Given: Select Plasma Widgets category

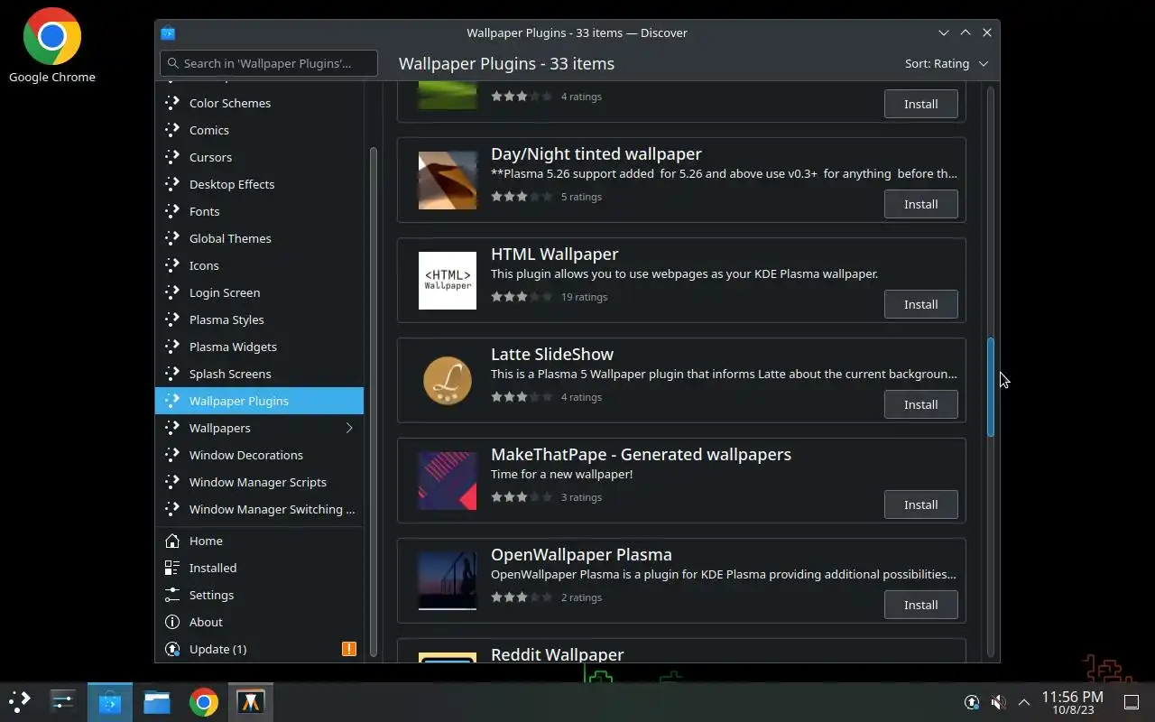Looking at the screenshot, I should click(259, 347).
